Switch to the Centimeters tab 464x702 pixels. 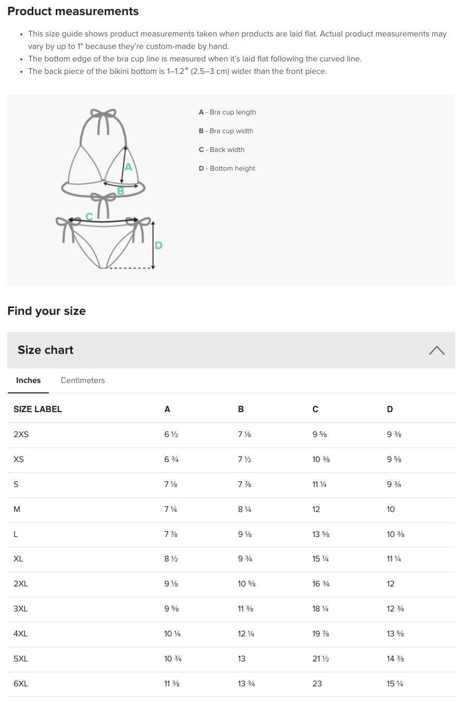click(82, 380)
